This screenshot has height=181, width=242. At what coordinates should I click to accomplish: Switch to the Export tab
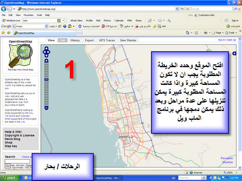click(90, 40)
